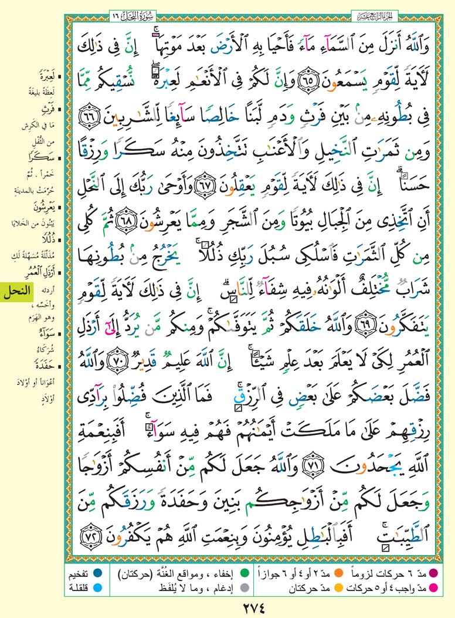Open the لَعِبْرَةً glossary entry in margin

point(40,77)
